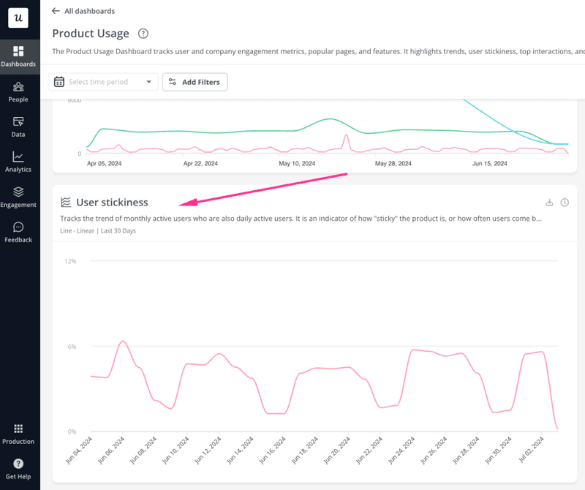
Task: Click the pink trend line at its peak
Action: (123, 340)
